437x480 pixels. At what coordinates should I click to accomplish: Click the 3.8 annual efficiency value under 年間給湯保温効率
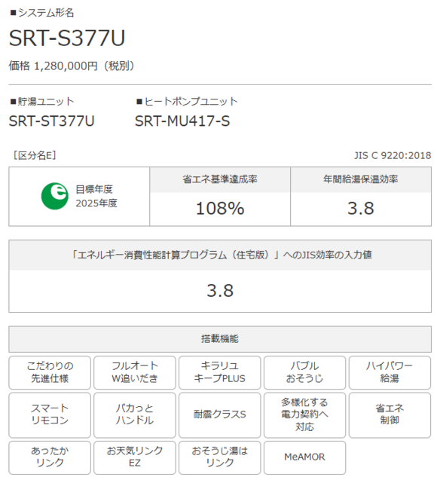(361, 209)
